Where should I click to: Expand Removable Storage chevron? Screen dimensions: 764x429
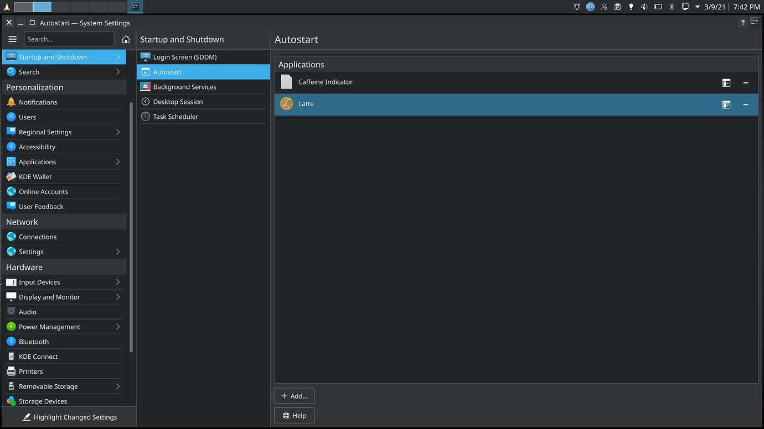(118, 386)
